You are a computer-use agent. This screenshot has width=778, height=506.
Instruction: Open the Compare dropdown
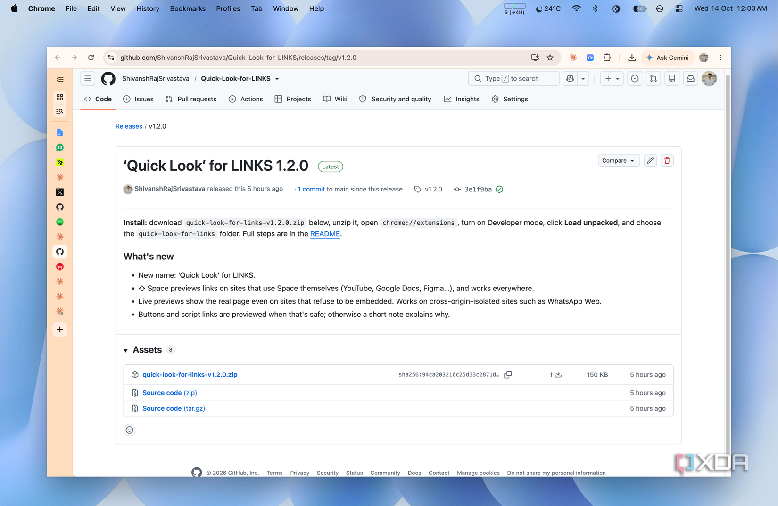[619, 161]
